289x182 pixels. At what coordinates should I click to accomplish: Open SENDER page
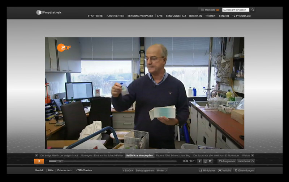(224, 16)
